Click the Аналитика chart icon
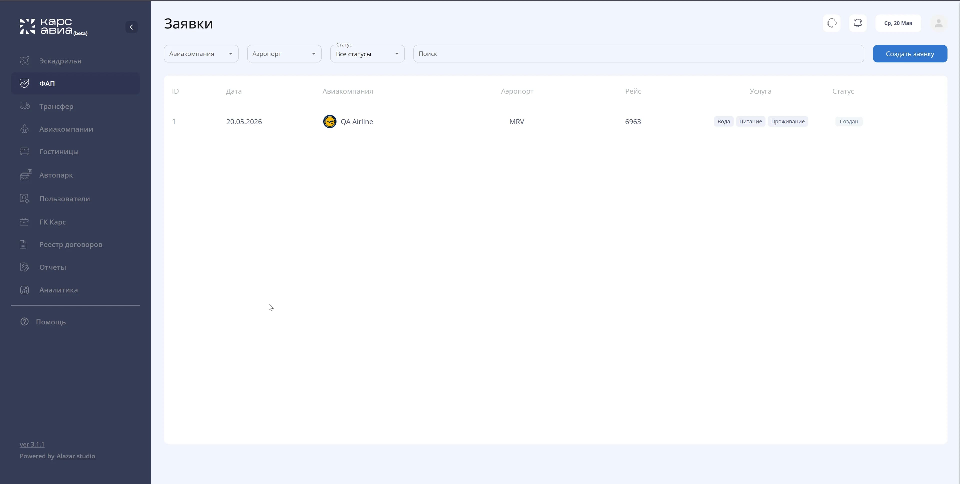Screen dimensions: 960x484 [24, 290]
